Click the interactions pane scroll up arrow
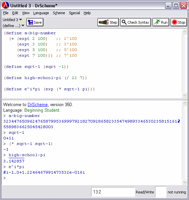 [184, 103]
